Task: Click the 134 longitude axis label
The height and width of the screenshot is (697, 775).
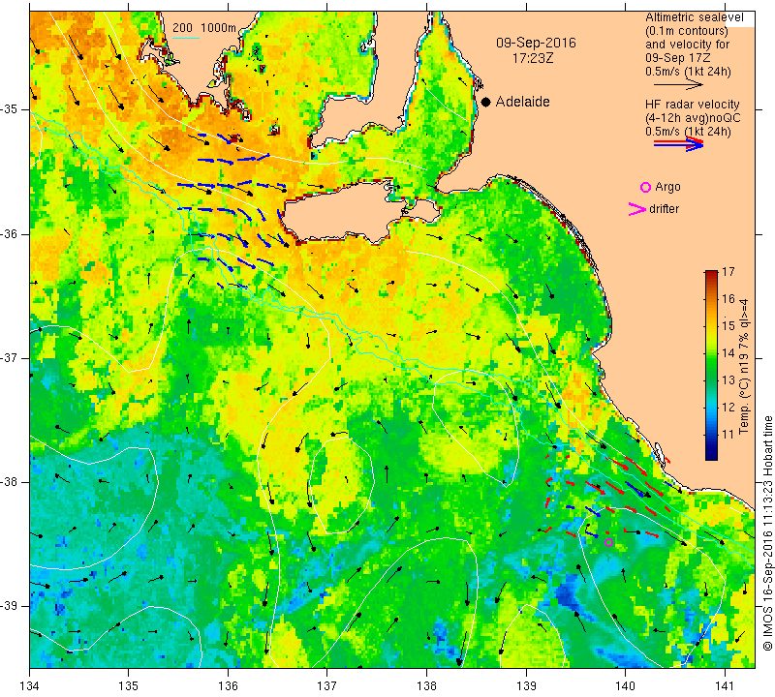Action: click(30, 686)
